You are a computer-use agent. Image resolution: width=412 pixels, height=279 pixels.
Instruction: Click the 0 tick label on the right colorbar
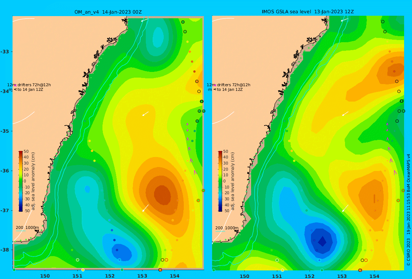[x=224, y=181]
